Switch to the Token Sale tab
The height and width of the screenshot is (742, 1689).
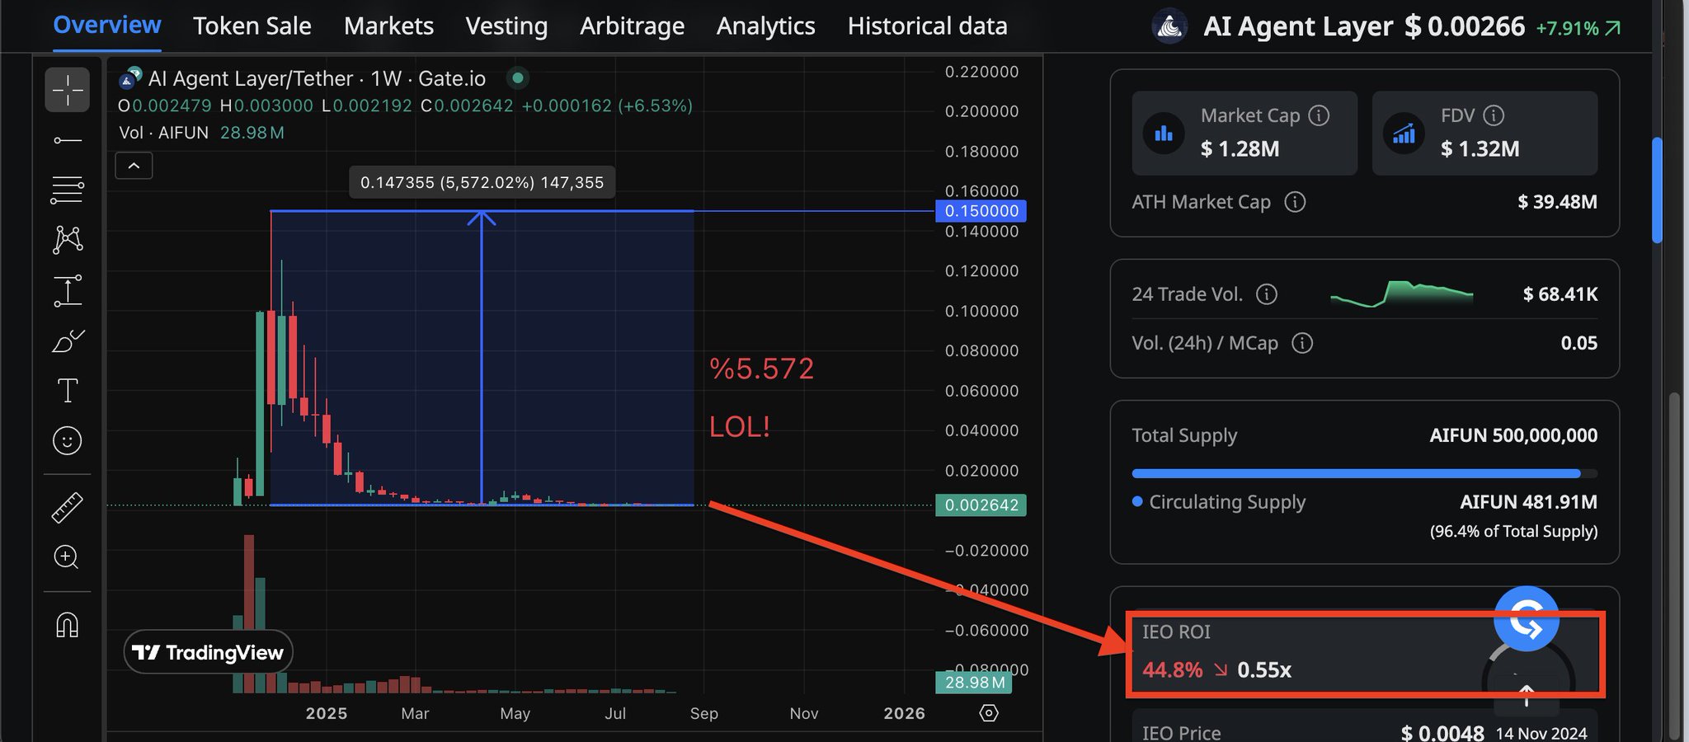point(252,26)
